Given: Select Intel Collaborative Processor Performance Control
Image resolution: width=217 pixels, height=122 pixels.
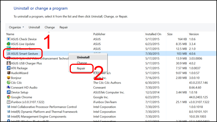Looking at the screenshot, I should tap(44, 107).
